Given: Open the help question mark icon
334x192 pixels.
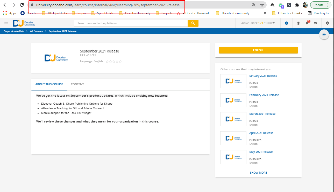Looking at the screenshot, I should (287, 23).
